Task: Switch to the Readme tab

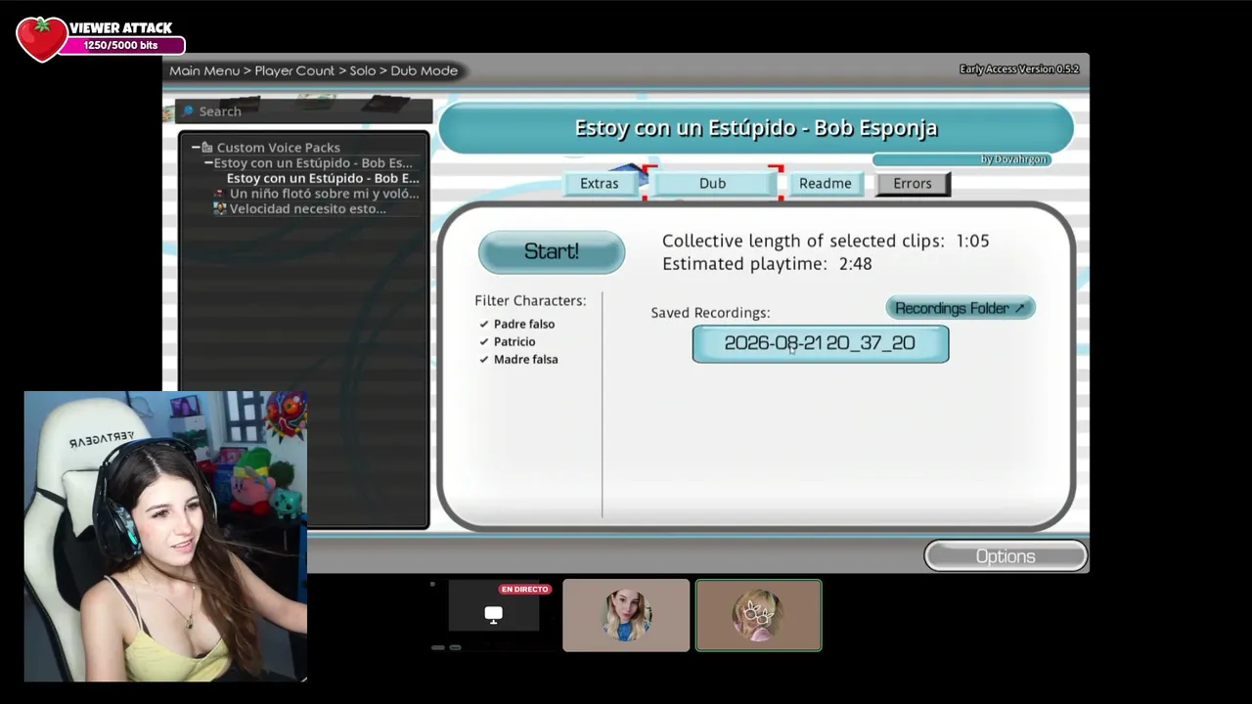Action: [825, 183]
